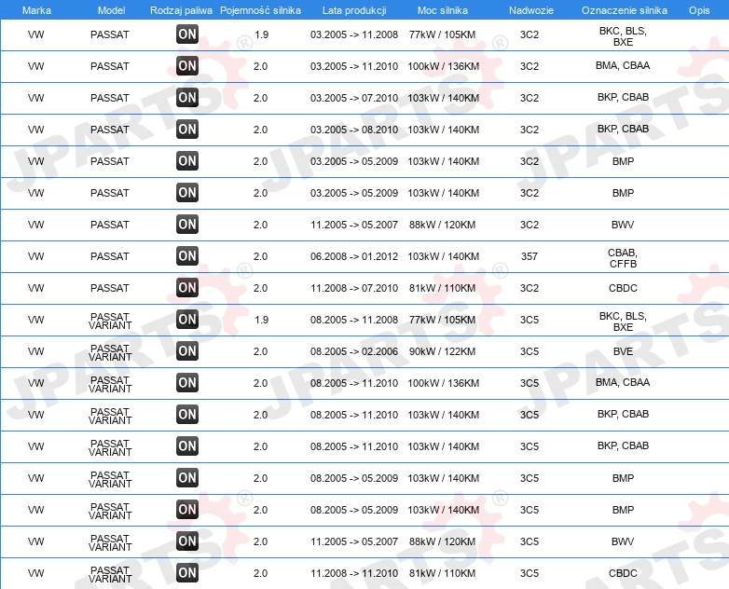Click the ON icon in the PASSAT 100kW / 136KM 3C2 row

point(186,65)
